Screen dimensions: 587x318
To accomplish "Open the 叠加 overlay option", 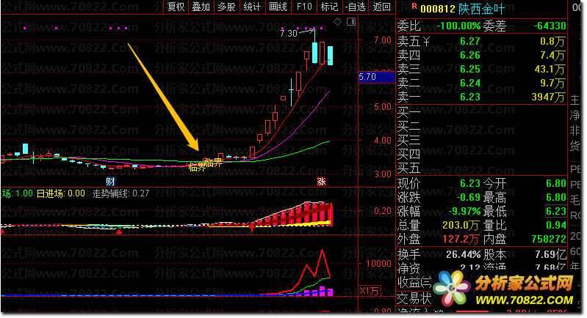I will click(x=201, y=7).
